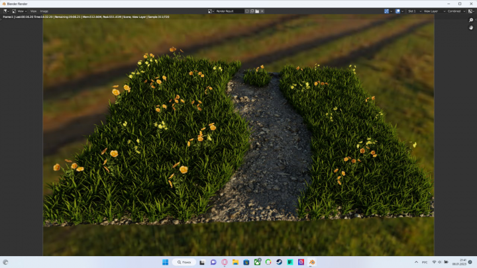Open the Windows Start menu
The width and height of the screenshot is (477, 268).
(x=165, y=262)
